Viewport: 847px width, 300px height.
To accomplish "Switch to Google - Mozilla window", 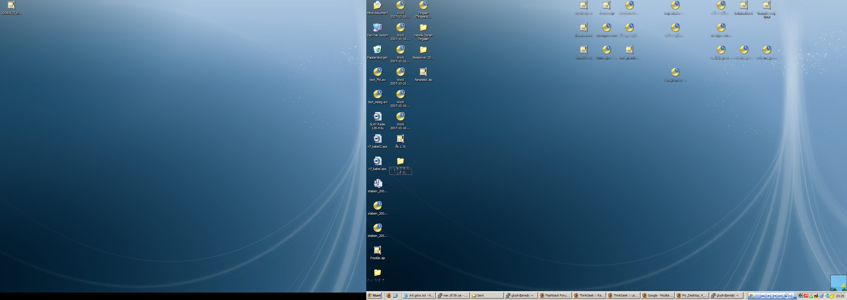I will pyautogui.click(x=658, y=295).
